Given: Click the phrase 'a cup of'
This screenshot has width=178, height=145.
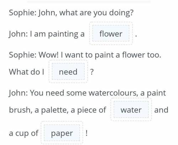Looking at the screenshot, I should (23, 133).
